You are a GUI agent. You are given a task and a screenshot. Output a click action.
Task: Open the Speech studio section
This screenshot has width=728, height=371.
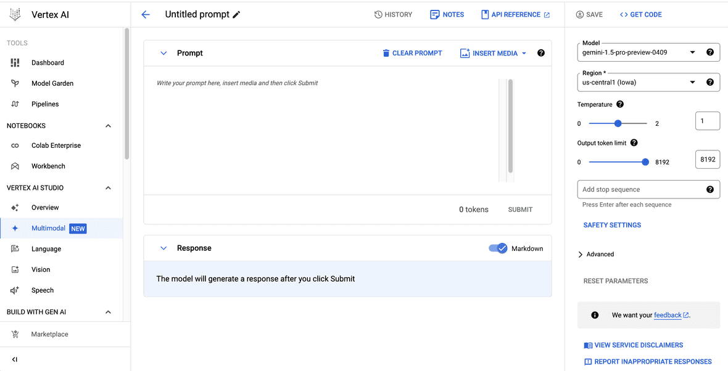(42, 290)
